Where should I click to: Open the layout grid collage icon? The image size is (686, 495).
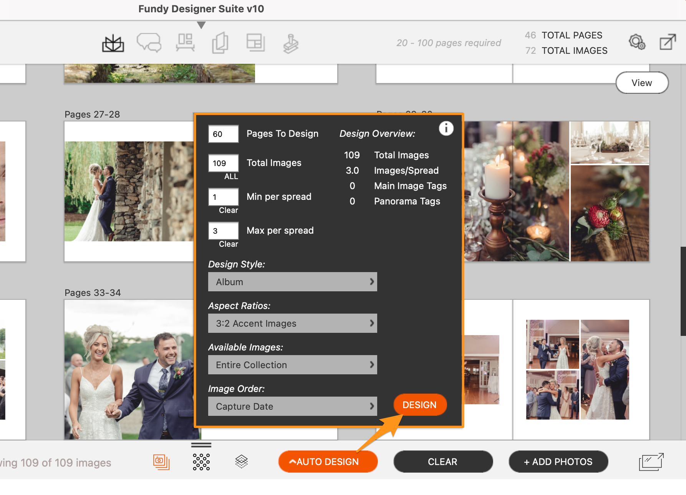tap(255, 43)
